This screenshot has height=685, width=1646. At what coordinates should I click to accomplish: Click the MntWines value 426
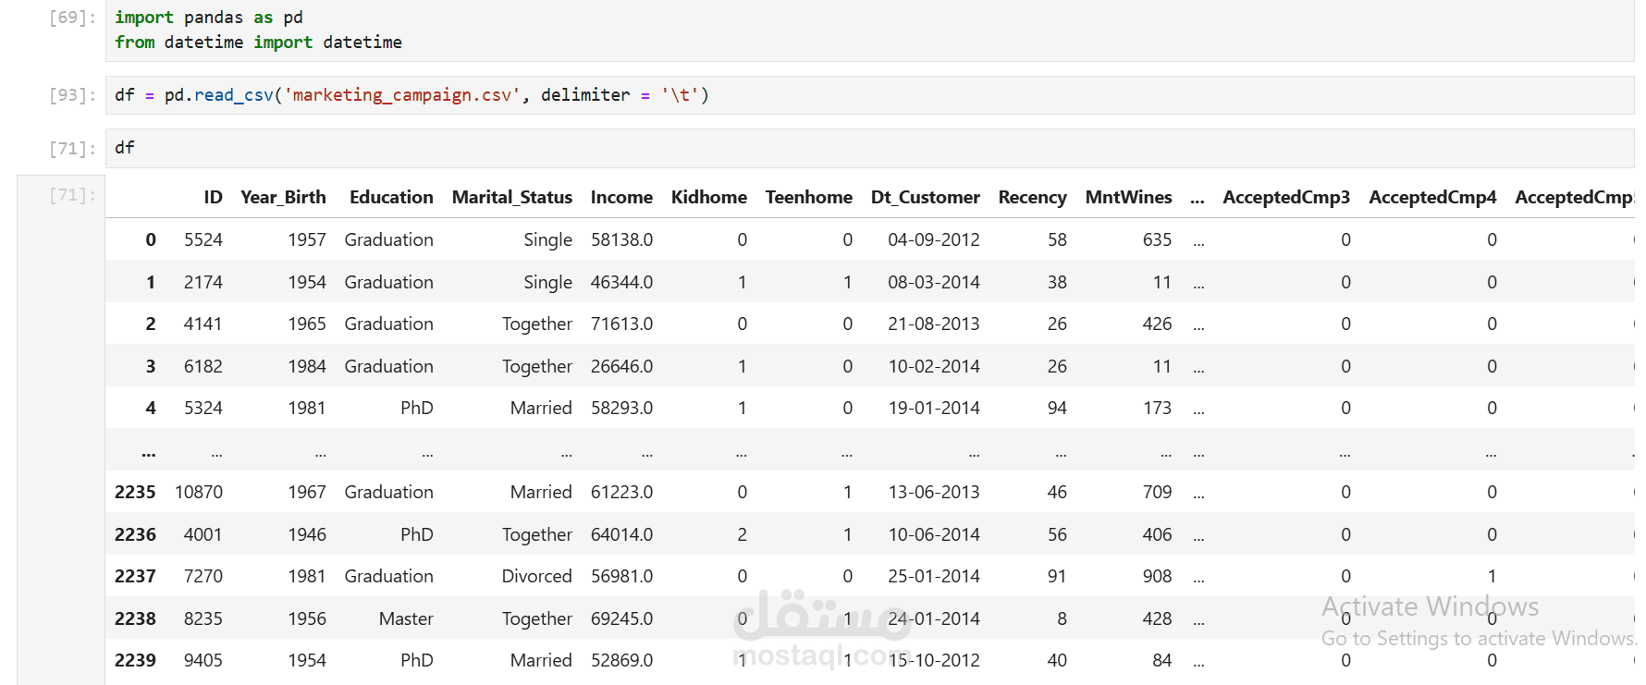(x=1157, y=324)
